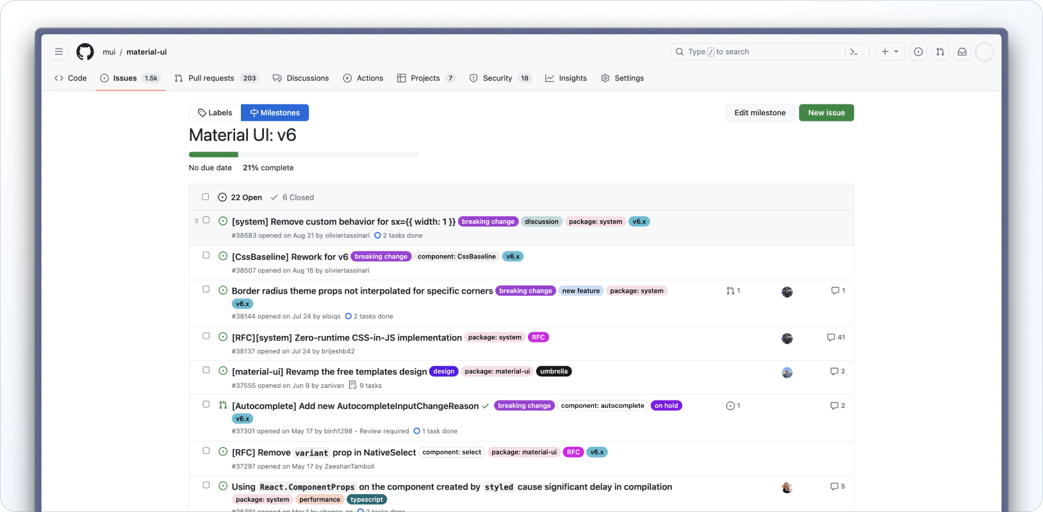Click comment icon on Zero-runtime CSS-in-JS issue

click(831, 337)
